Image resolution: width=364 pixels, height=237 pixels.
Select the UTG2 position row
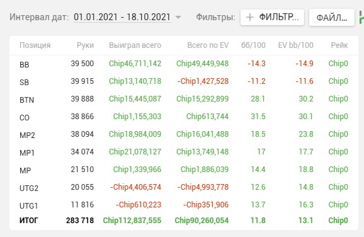click(x=184, y=187)
